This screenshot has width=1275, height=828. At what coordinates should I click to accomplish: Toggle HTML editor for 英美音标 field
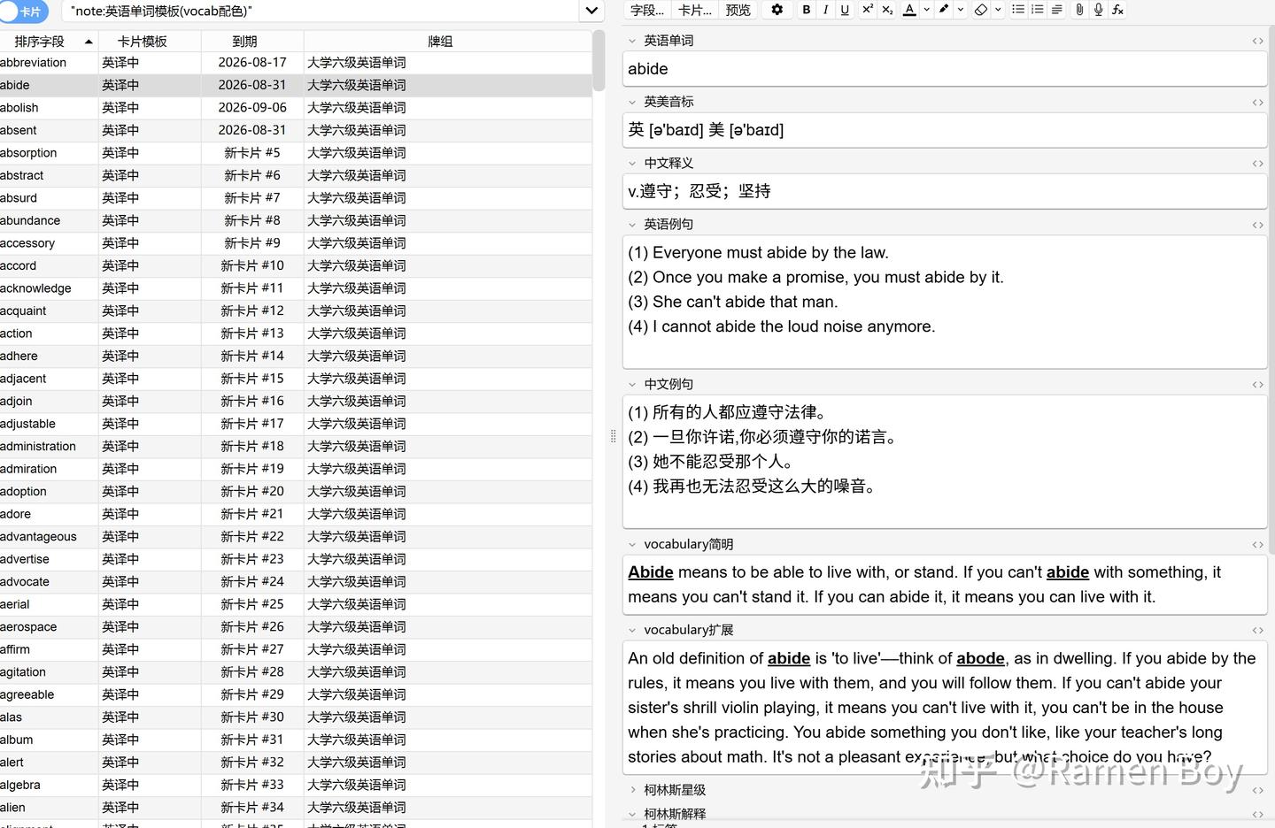click(x=1257, y=103)
